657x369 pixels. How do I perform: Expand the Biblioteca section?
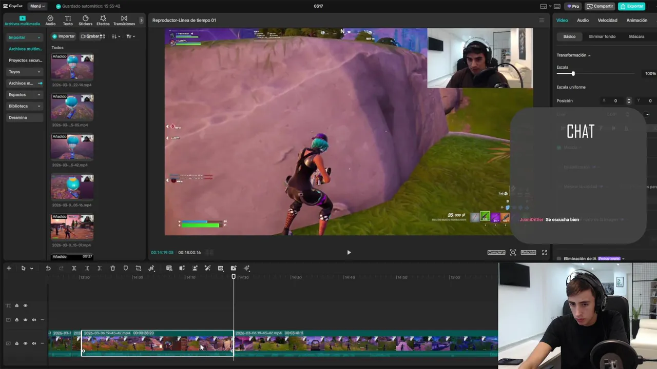[38, 106]
